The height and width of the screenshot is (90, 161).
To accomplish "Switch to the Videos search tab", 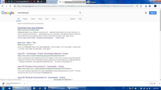I will pos(33,19).
